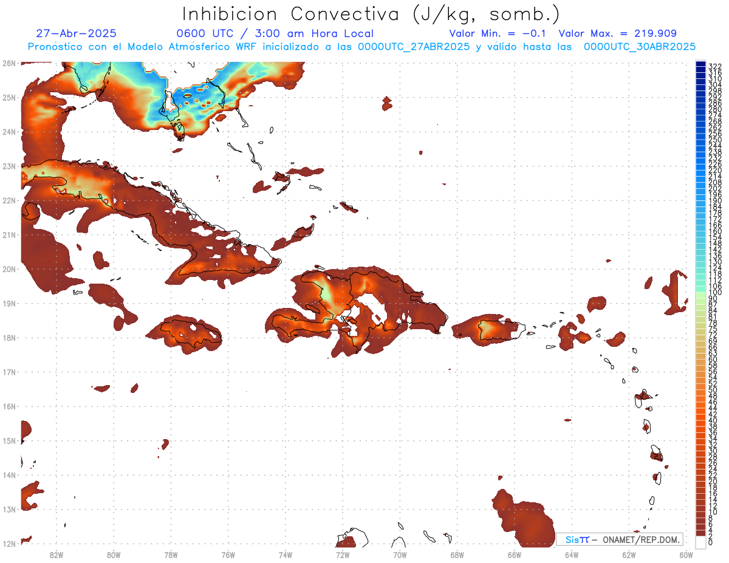Click the '40' colorbar value

click(713, 420)
